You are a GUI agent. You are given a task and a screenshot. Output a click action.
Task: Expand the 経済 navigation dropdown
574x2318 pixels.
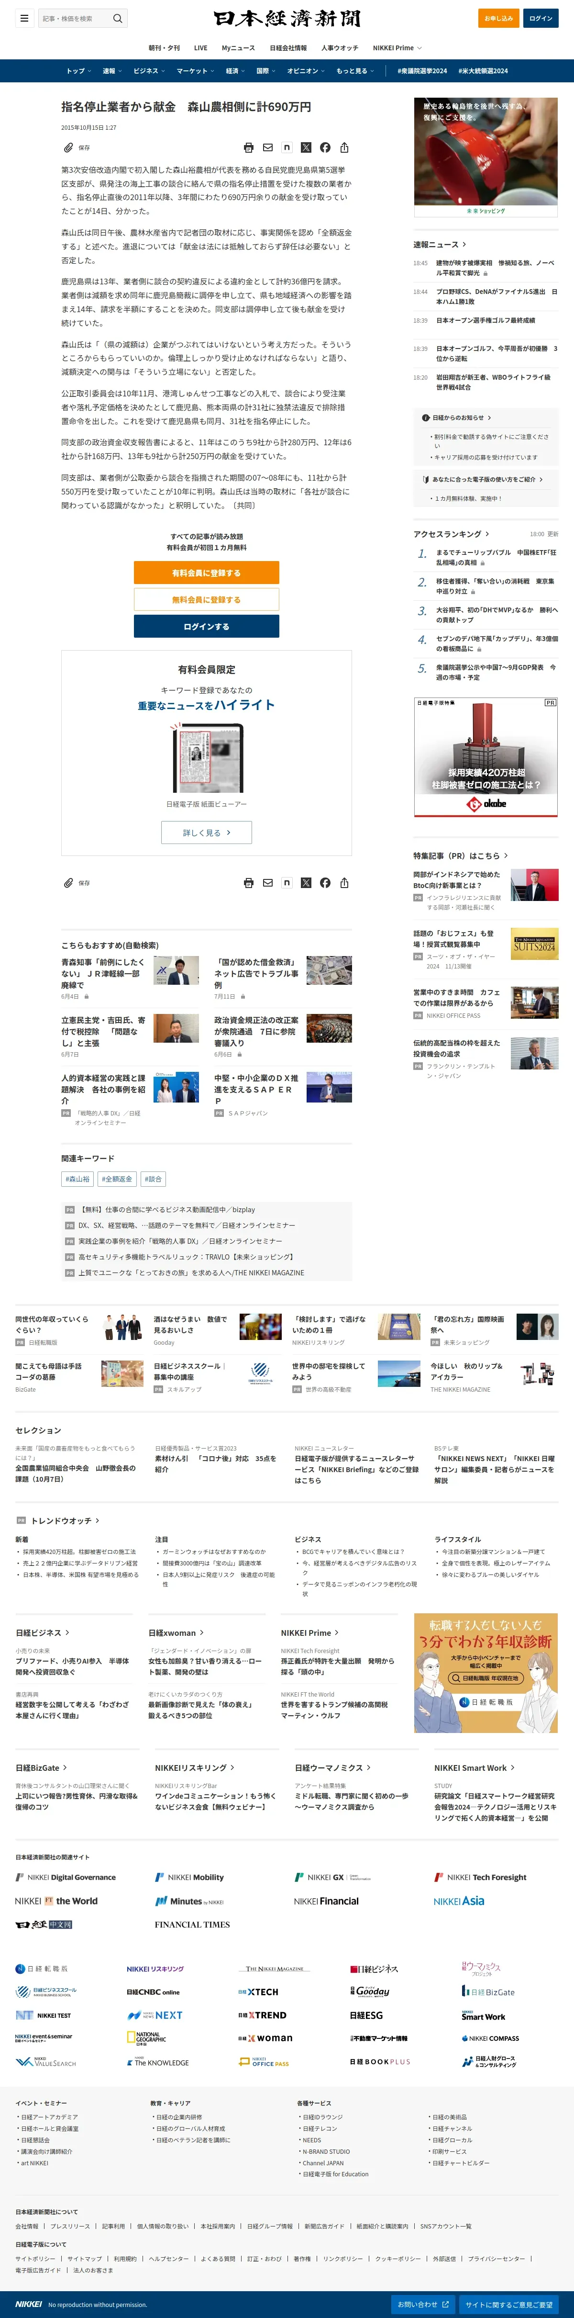pos(235,71)
